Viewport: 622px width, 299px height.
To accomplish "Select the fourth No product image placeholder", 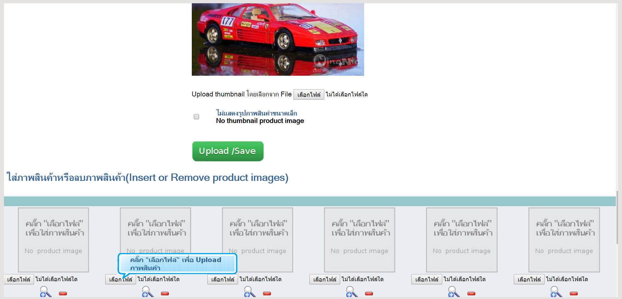I will (360, 240).
